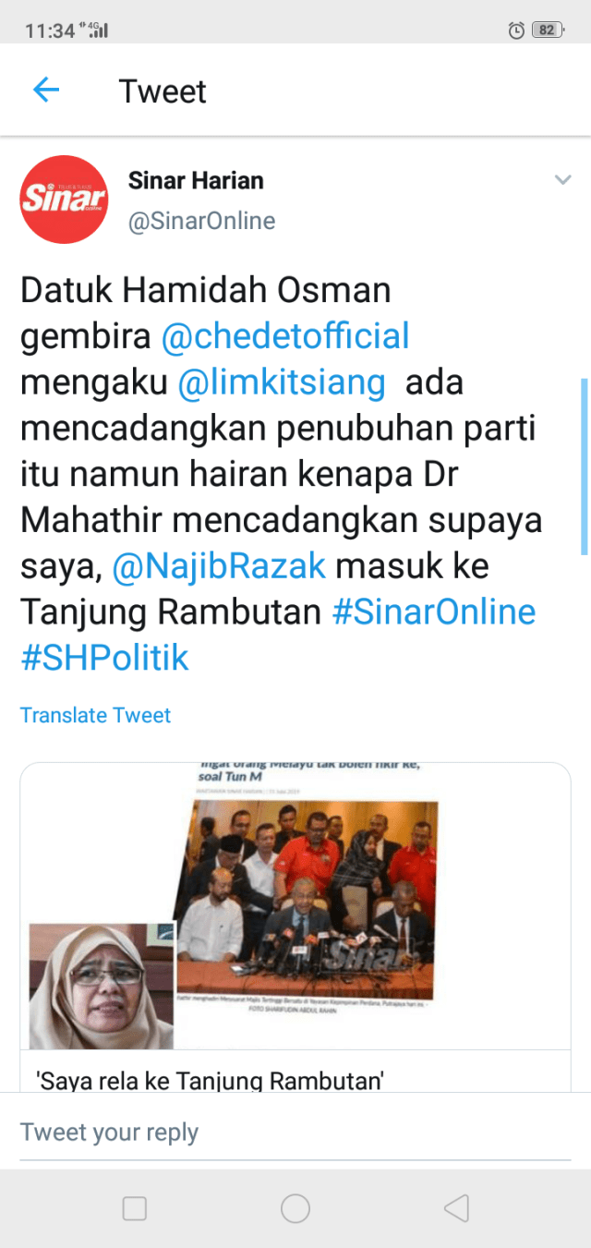Screen dimensions: 591x1248
Task: Open 'Saya rela ke Tanjung Rambutan' article title
Action: coord(209,1080)
